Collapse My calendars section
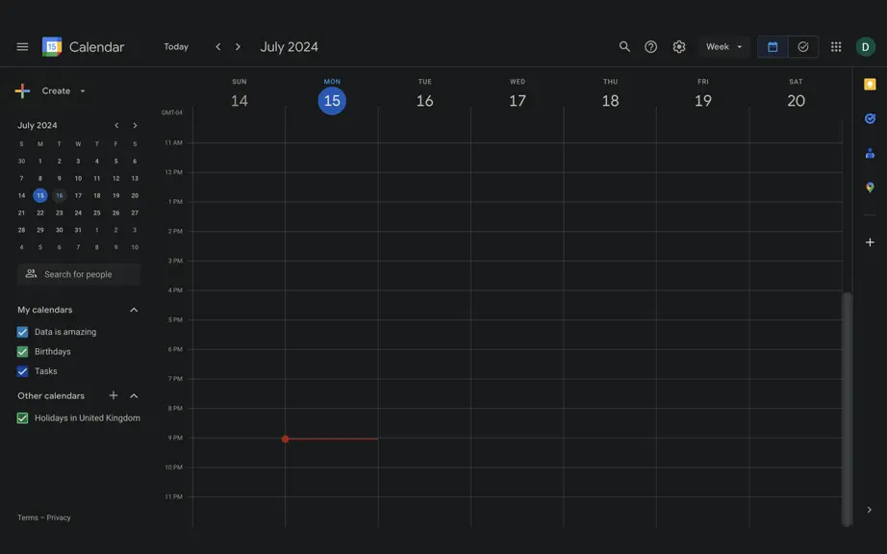887x554 pixels. [134, 310]
